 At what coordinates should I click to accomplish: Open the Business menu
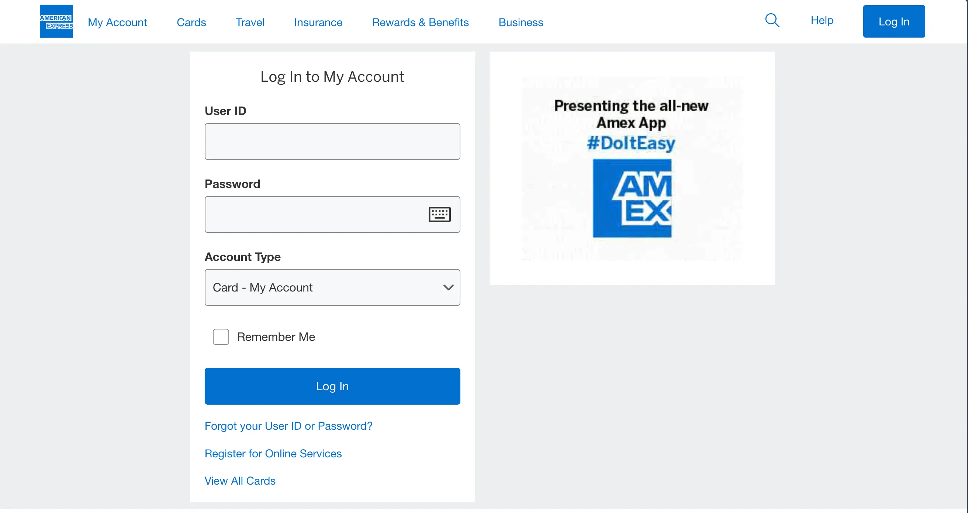(x=521, y=22)
